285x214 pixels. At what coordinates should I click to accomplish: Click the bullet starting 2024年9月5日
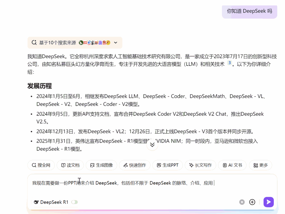150,118
